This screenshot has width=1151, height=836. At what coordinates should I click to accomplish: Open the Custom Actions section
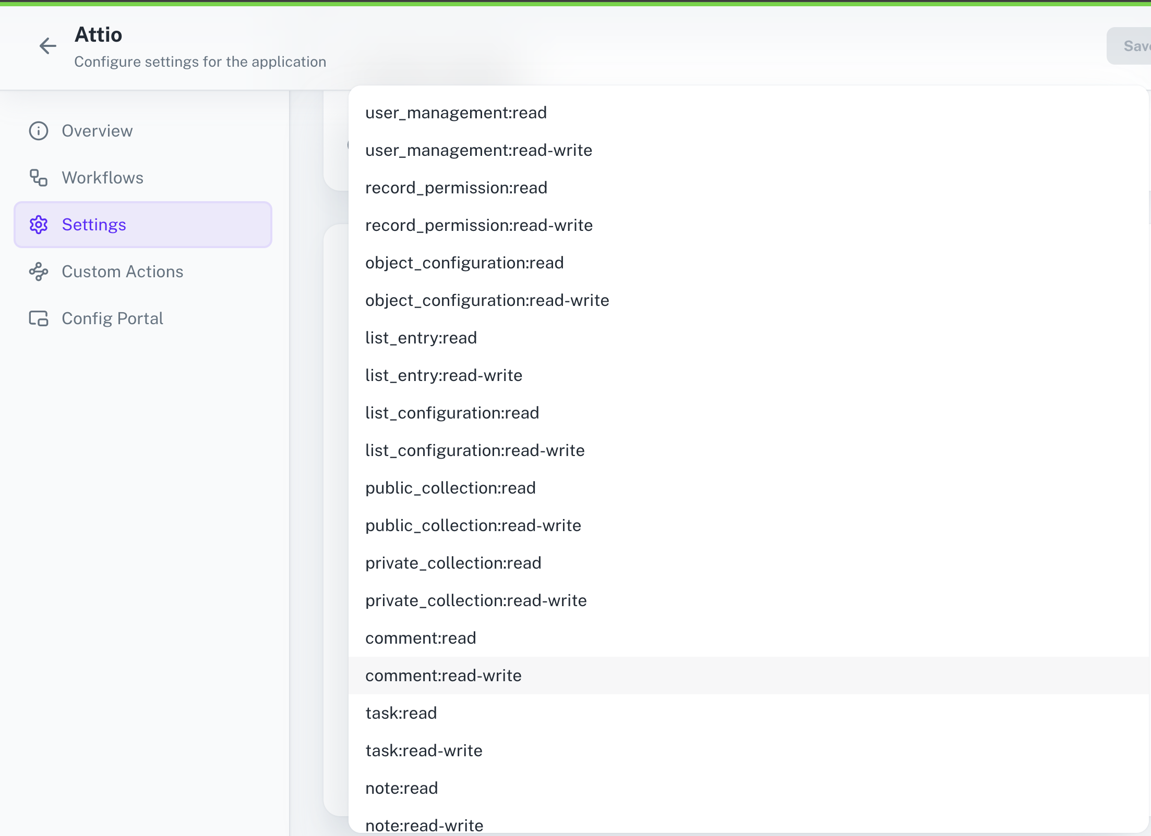[123, 271]
